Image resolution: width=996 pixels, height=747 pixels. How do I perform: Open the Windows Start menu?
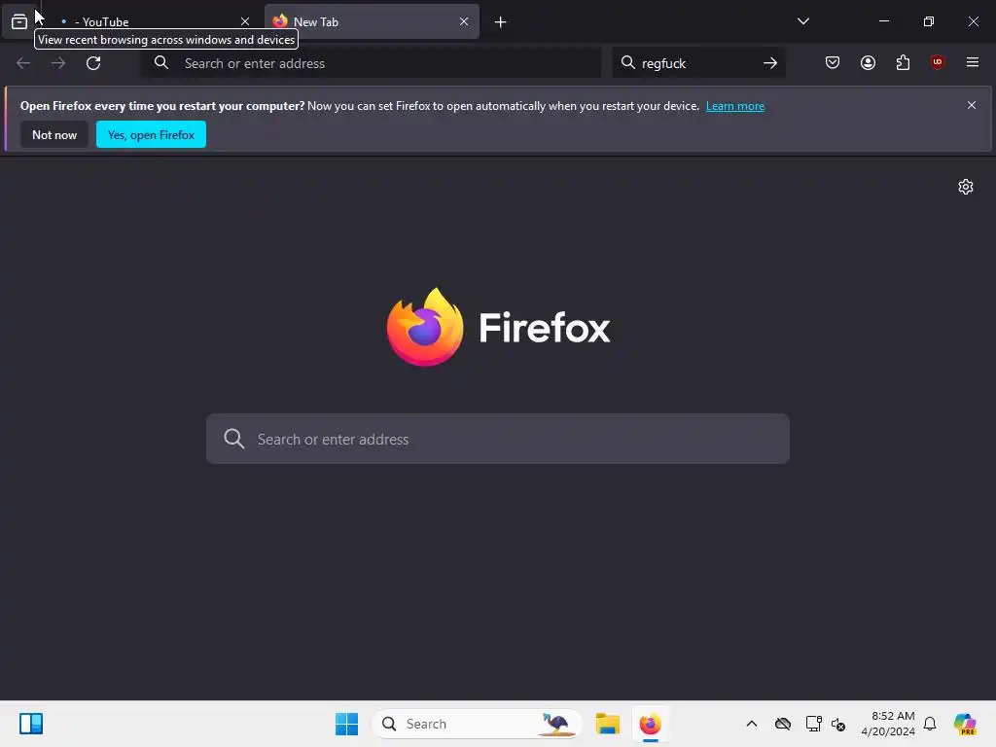pos(346,724)
